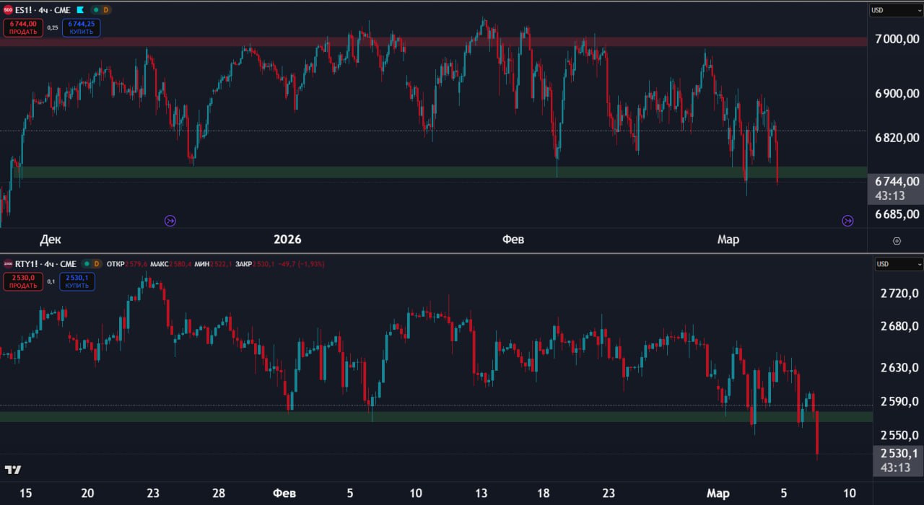Click the 2026 label on the top time axis
Viewport: 924px width, 505px height.
[287, 240]
